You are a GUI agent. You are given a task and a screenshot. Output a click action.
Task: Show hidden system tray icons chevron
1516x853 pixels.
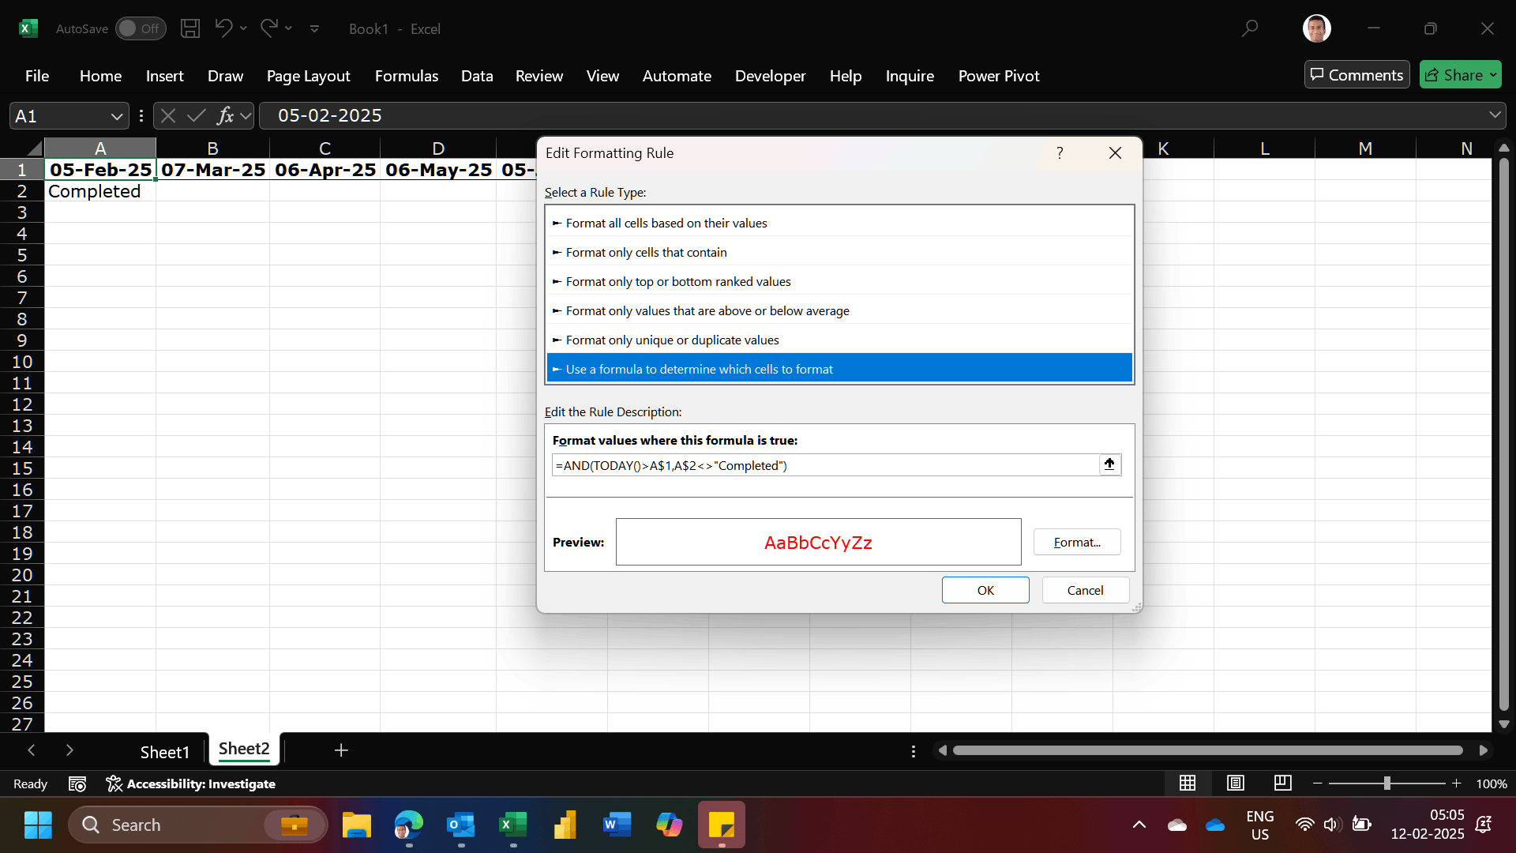pyautogui.click(x=1139, y=825)
